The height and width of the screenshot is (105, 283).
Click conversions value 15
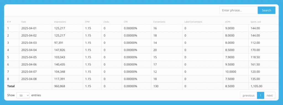click(x=155, y=57)
